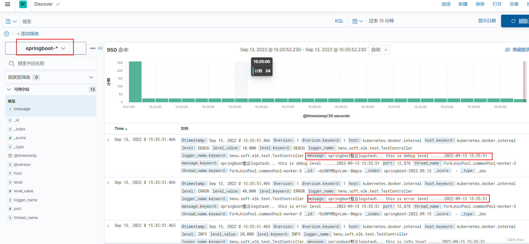Click the Save menu item
Image resolution: width=529 pixels, height=244 pixels.
pyautogui.click(x=480, y=4)
